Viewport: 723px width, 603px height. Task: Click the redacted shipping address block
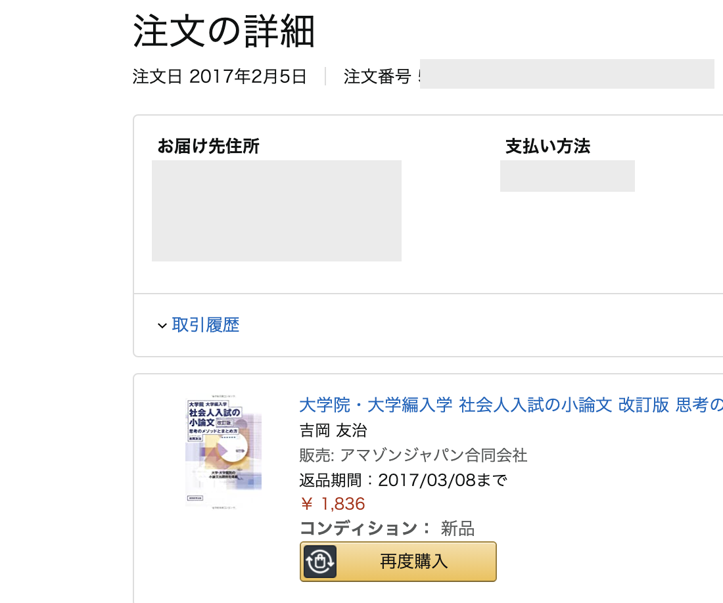(x=276, y=210)
